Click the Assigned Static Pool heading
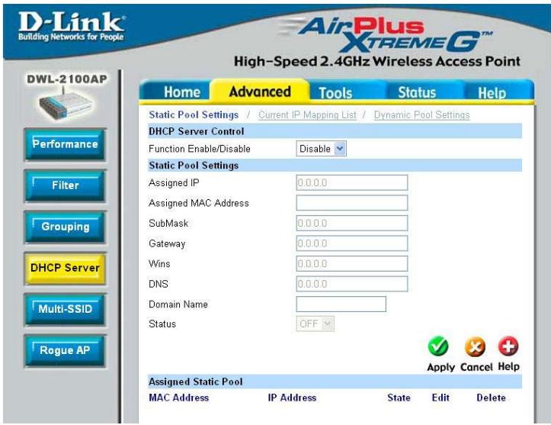The image size is (551, 425). (x=196, y=382)
